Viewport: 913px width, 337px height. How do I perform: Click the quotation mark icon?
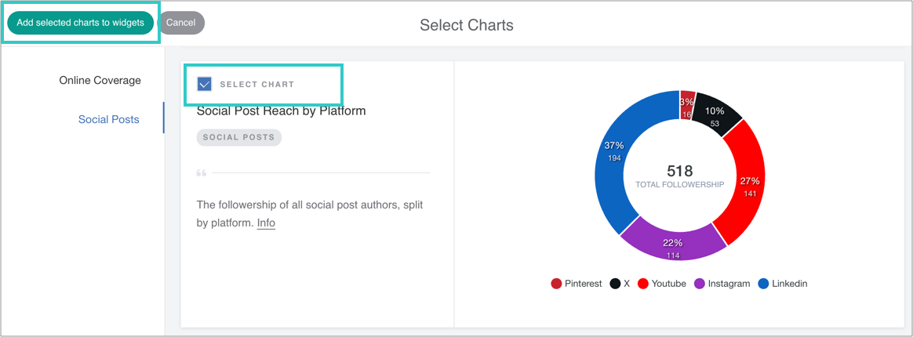(x=202, y=172)
